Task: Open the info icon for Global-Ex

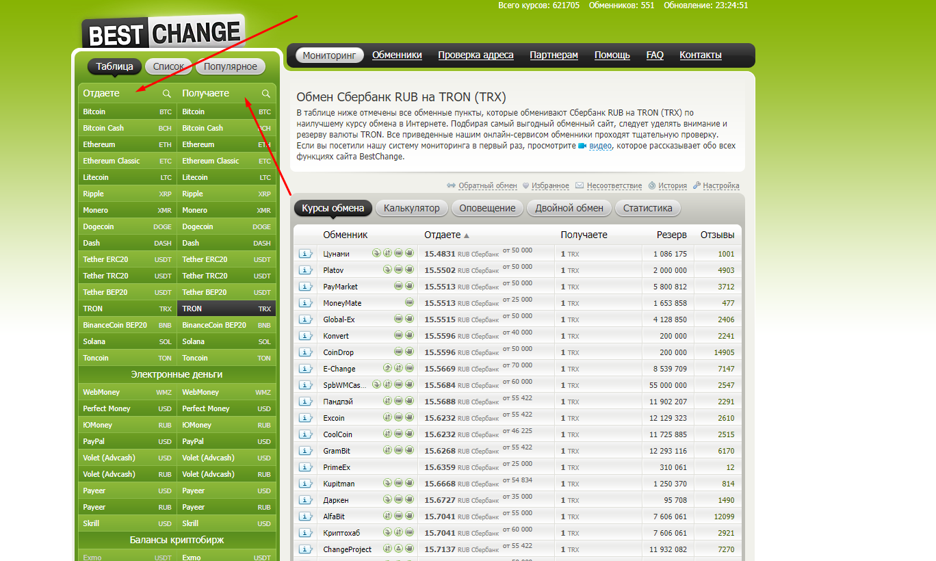Action: [305, 319]
